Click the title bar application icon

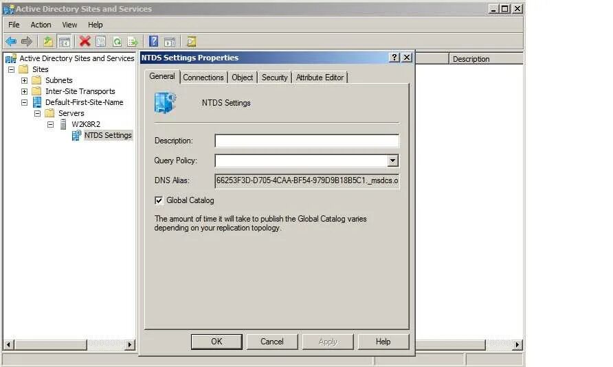[9, 9]
